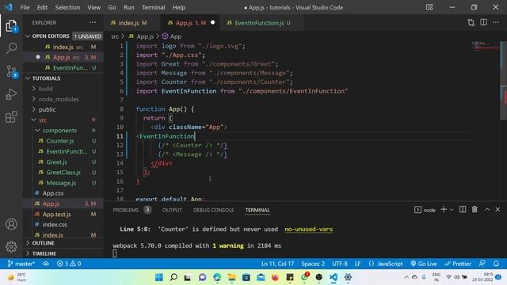The image size is (507, 285).
Task: Open the Accounts menu icon
Action: tap(11, 224)
